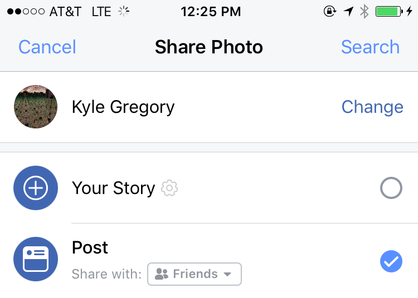Tap Change to switch account
The width and height of the screenshot is (418, 298).
(x=372, y=107)
